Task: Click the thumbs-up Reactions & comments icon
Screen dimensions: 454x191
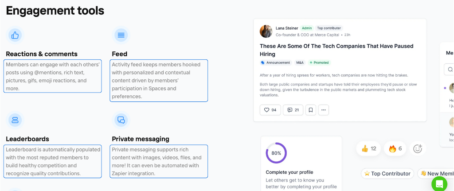Action: pyautogui.click(x=15, y=35)
